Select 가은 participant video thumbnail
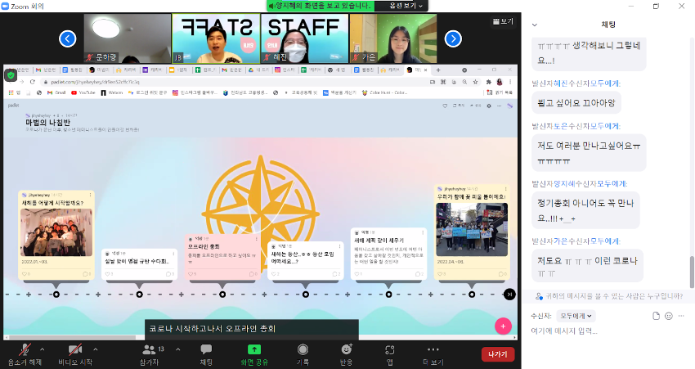Viewport: 695px width, 369px height. 393,38
